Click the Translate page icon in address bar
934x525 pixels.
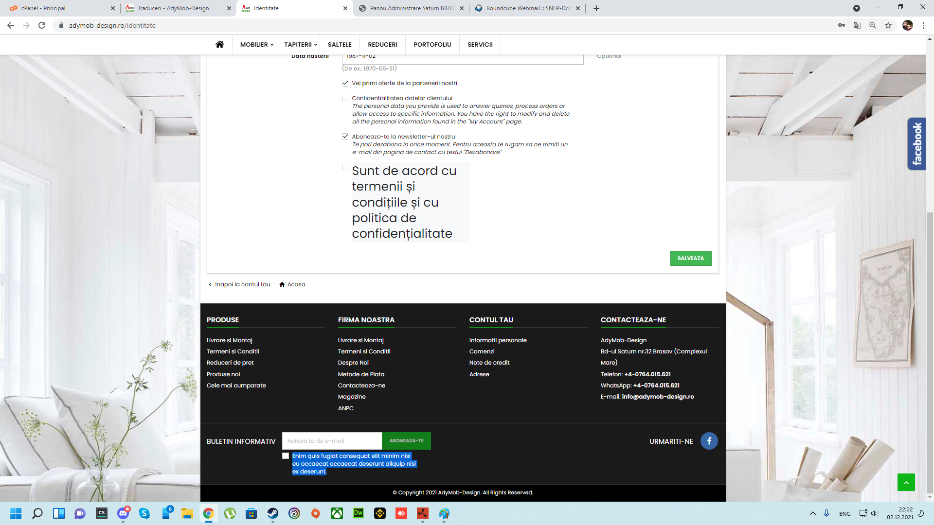[x=857, y=25]
